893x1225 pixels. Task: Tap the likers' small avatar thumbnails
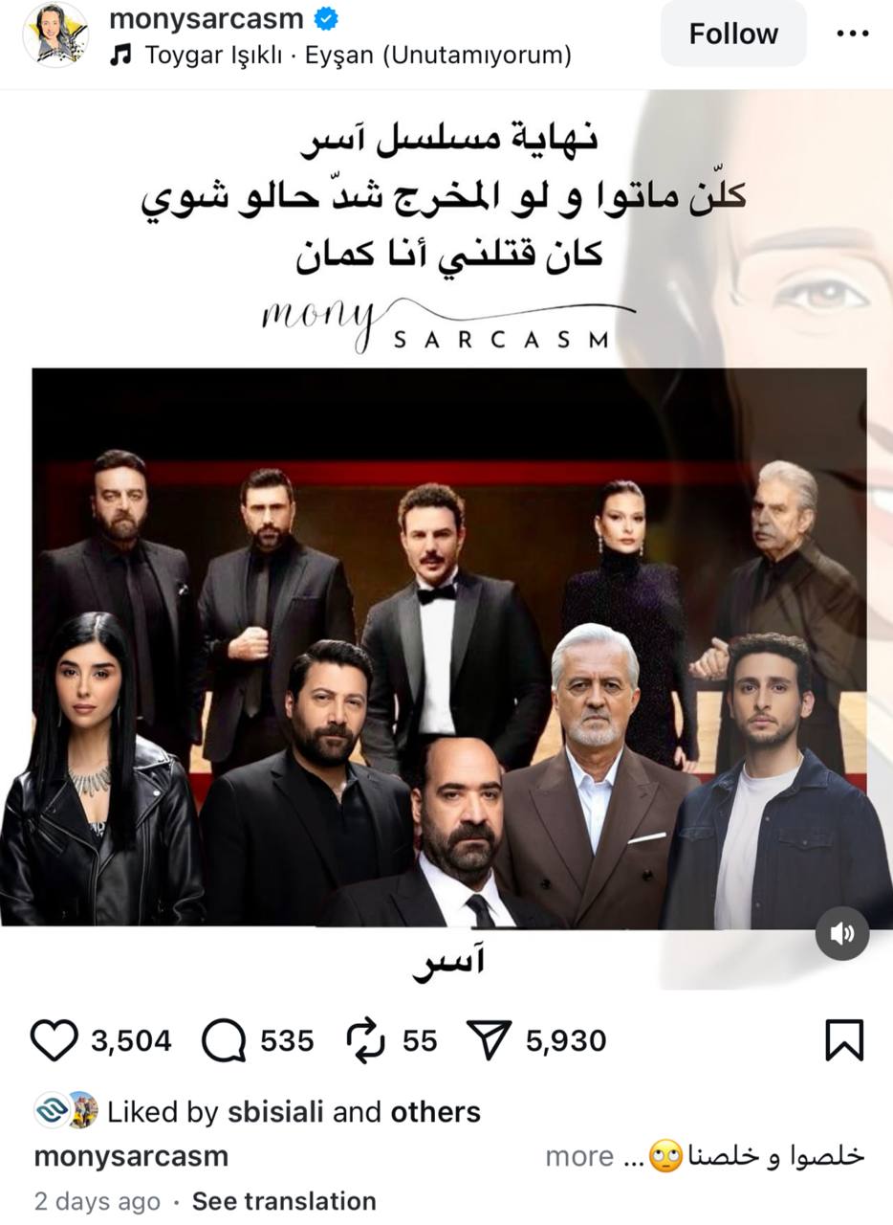[x=66, y=1110]
